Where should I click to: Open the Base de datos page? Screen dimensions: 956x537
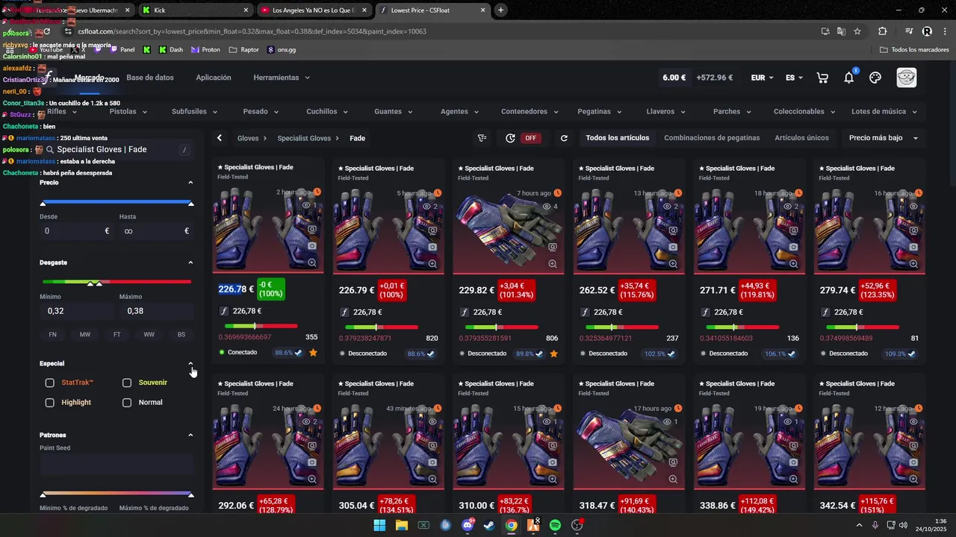click(150, 78)
